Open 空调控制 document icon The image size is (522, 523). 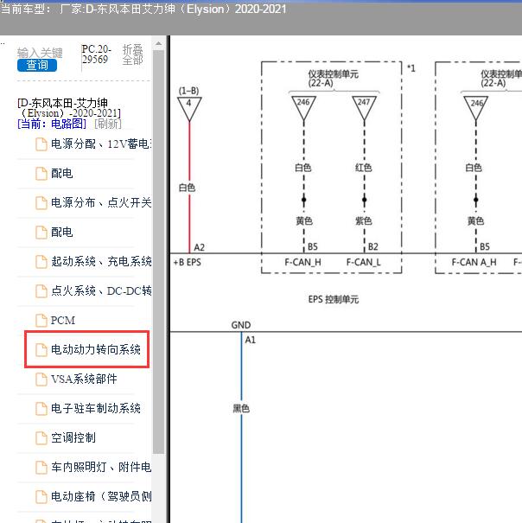pyautogui.click(x=41, y=437)
